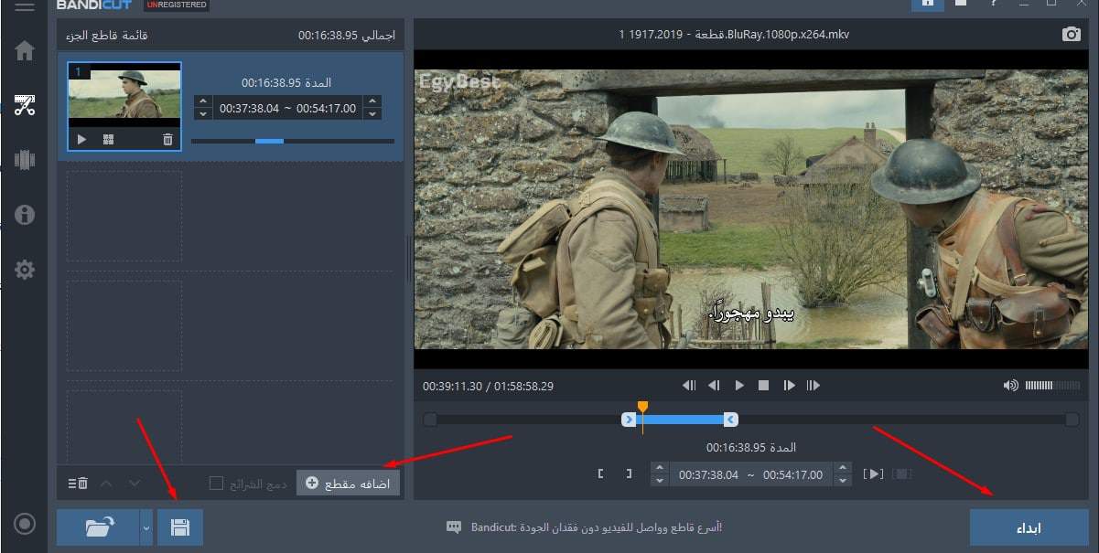
Task: Open the Information page in the sidebar
Action: (25, 215)
